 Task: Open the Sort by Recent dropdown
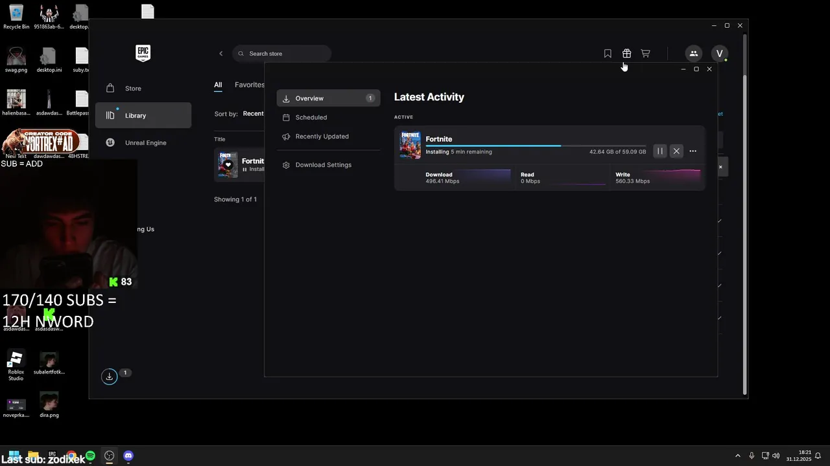click(x=253, y=114)
